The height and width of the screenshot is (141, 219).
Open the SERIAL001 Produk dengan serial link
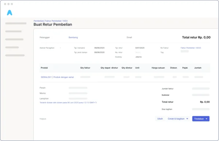click(x=57, y=77)
